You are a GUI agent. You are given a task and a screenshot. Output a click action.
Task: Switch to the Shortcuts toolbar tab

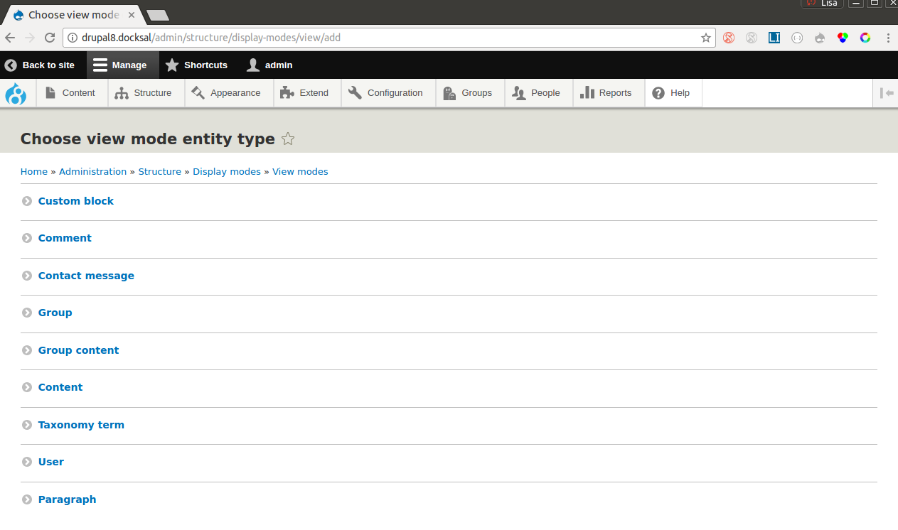[x=197, y=65]
